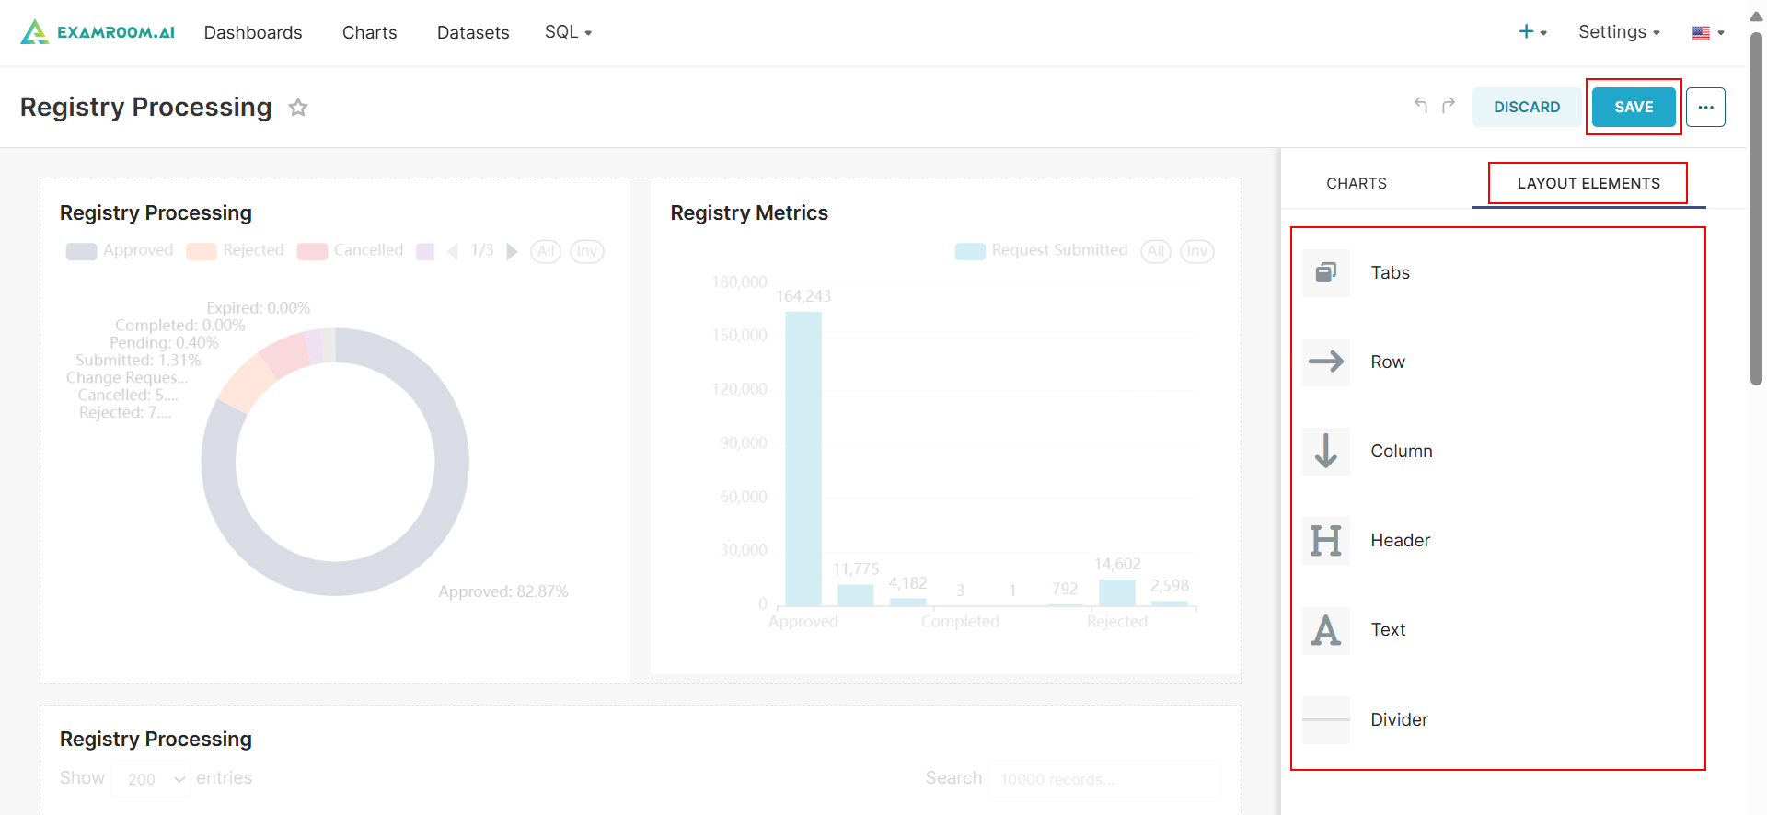
Task: Open the Charts page from navbar
Action: tap(370, 32)
